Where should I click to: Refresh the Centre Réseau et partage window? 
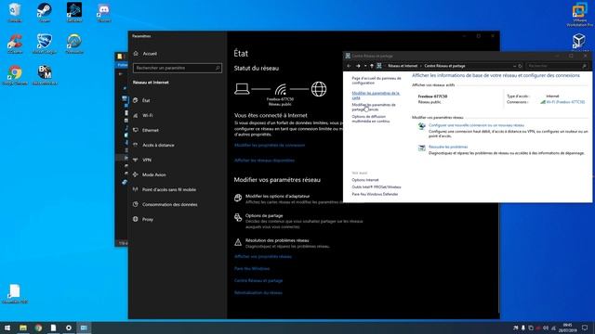pos(521,66)
